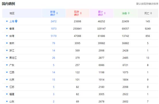Click the 浙江 region name
Image resolution: width=159 pixels, height=104 pixels.
12,50
